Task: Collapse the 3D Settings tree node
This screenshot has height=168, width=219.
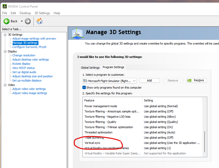Action: click(5, 35)
